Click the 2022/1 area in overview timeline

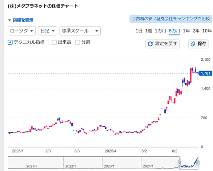71,166
